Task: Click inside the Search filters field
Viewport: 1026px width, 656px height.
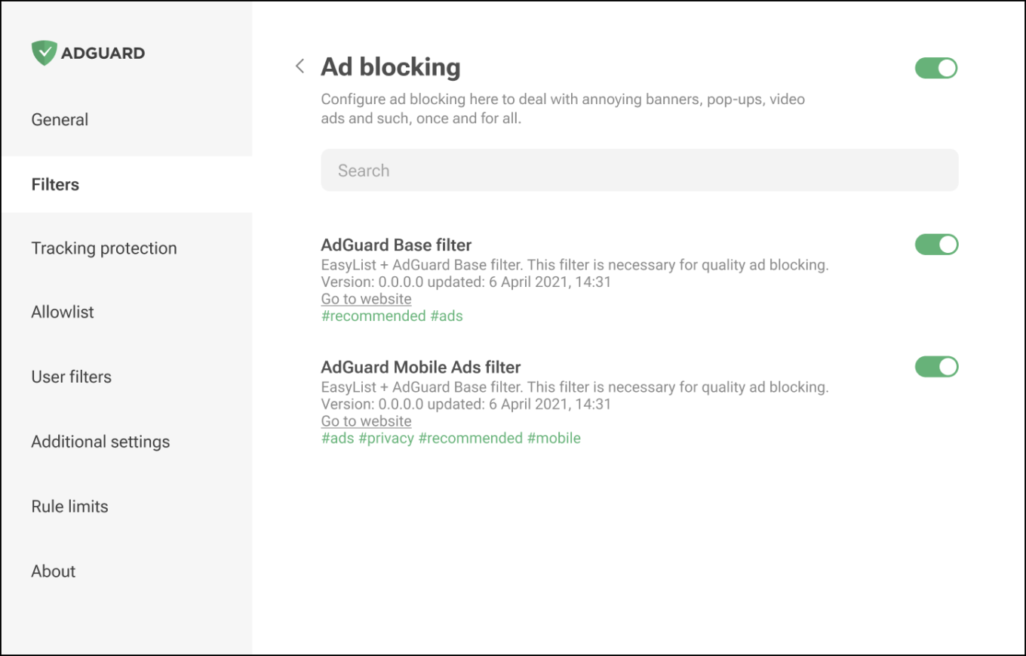Action: click(x=639, y=171)
